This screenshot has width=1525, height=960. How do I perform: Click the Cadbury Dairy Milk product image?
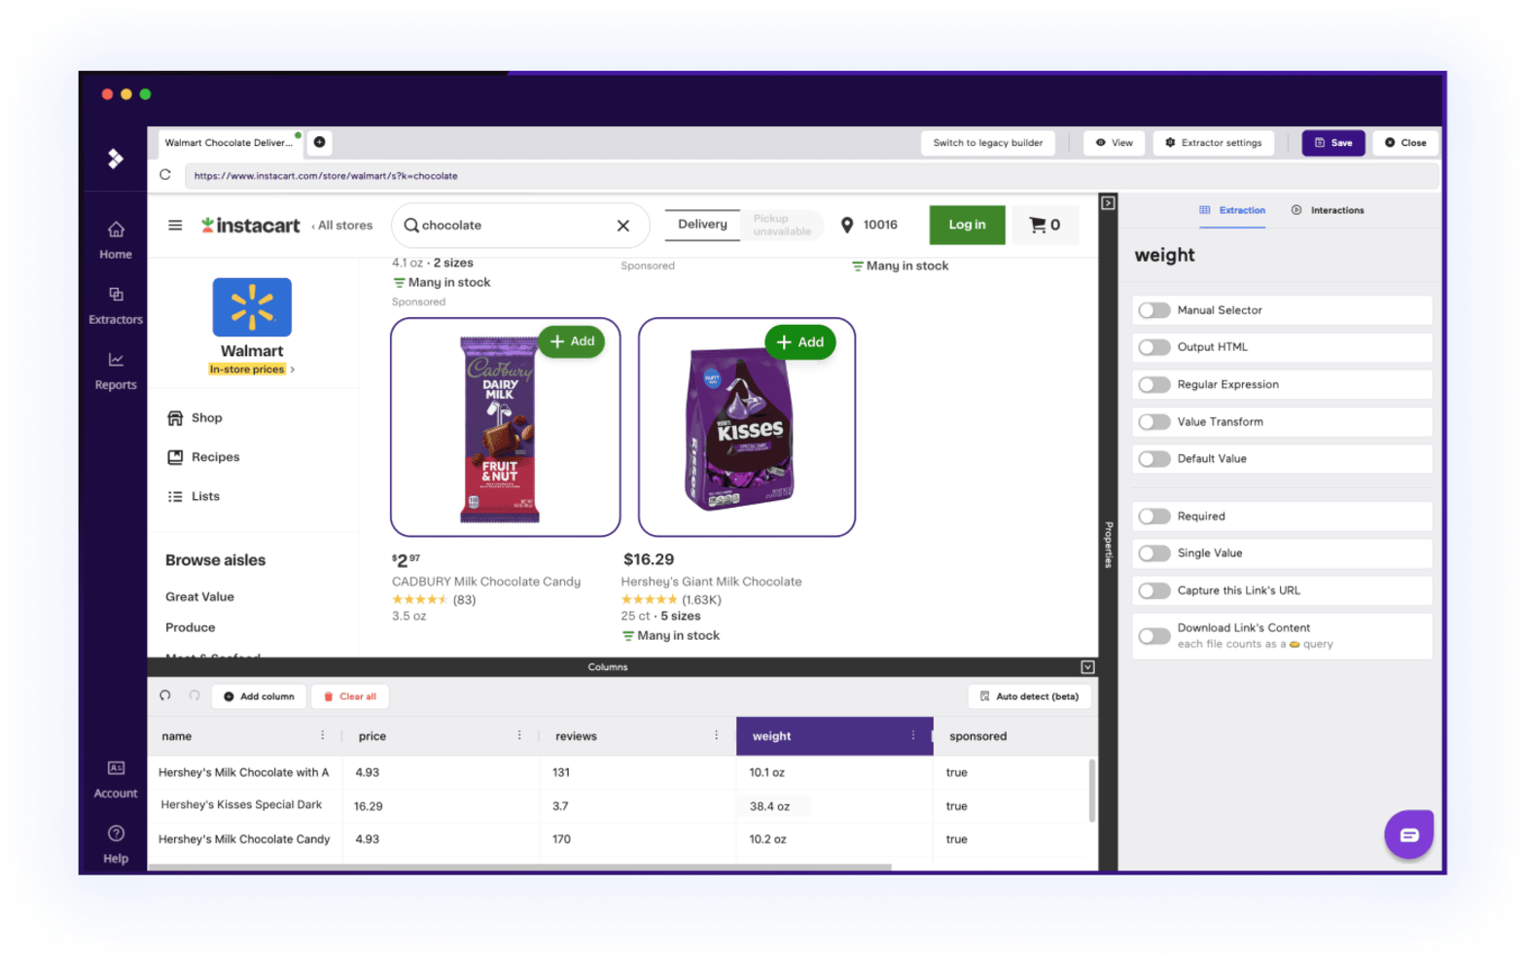pos(499,429)
